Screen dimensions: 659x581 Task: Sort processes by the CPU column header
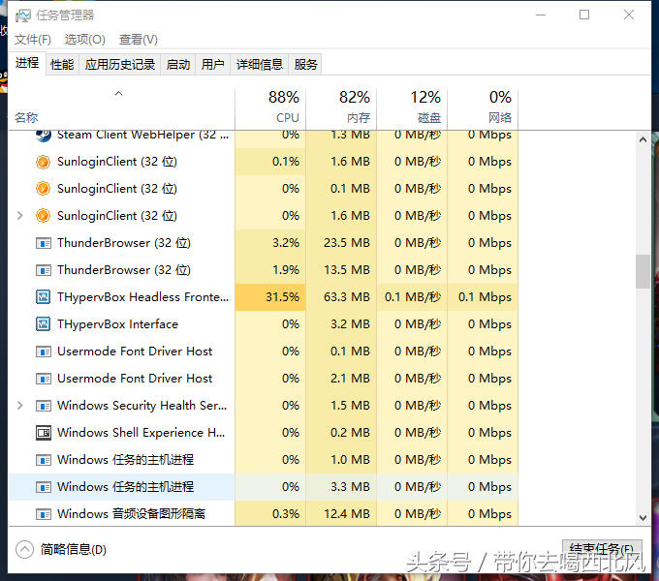270,108
